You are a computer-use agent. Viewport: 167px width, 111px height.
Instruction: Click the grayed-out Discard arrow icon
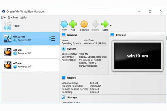pos(95,24)
